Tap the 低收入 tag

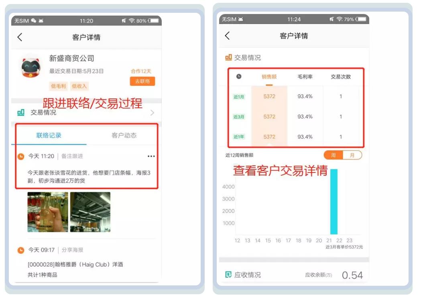click(x=79, y=86)
